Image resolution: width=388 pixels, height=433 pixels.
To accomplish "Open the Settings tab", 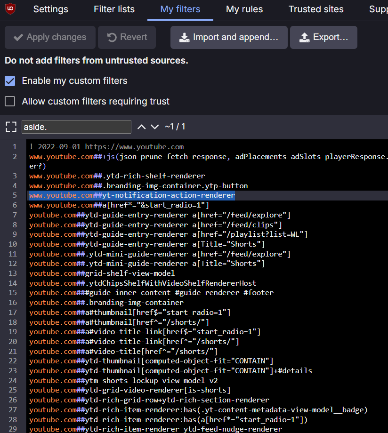I will 50,9.
